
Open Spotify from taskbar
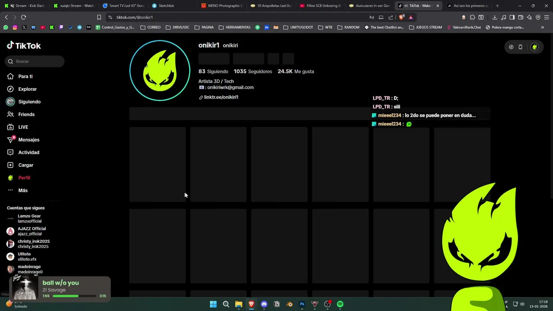coord(340,304)
